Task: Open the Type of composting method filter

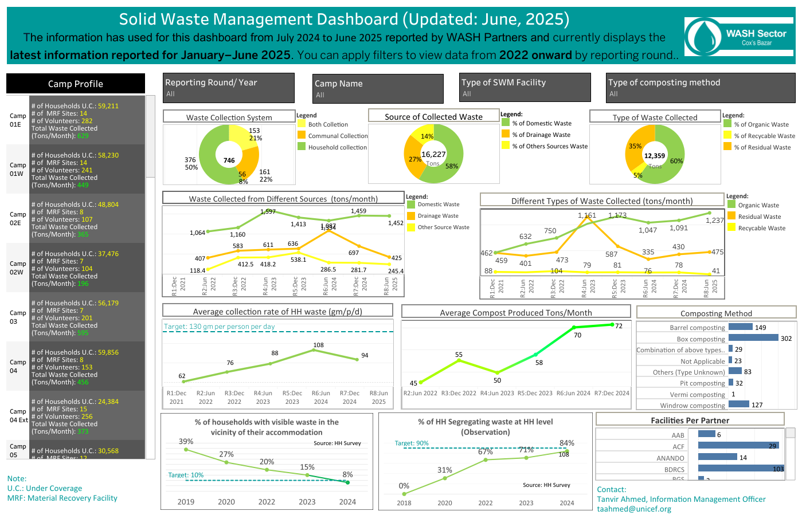Action: click(x=701, y=88)
